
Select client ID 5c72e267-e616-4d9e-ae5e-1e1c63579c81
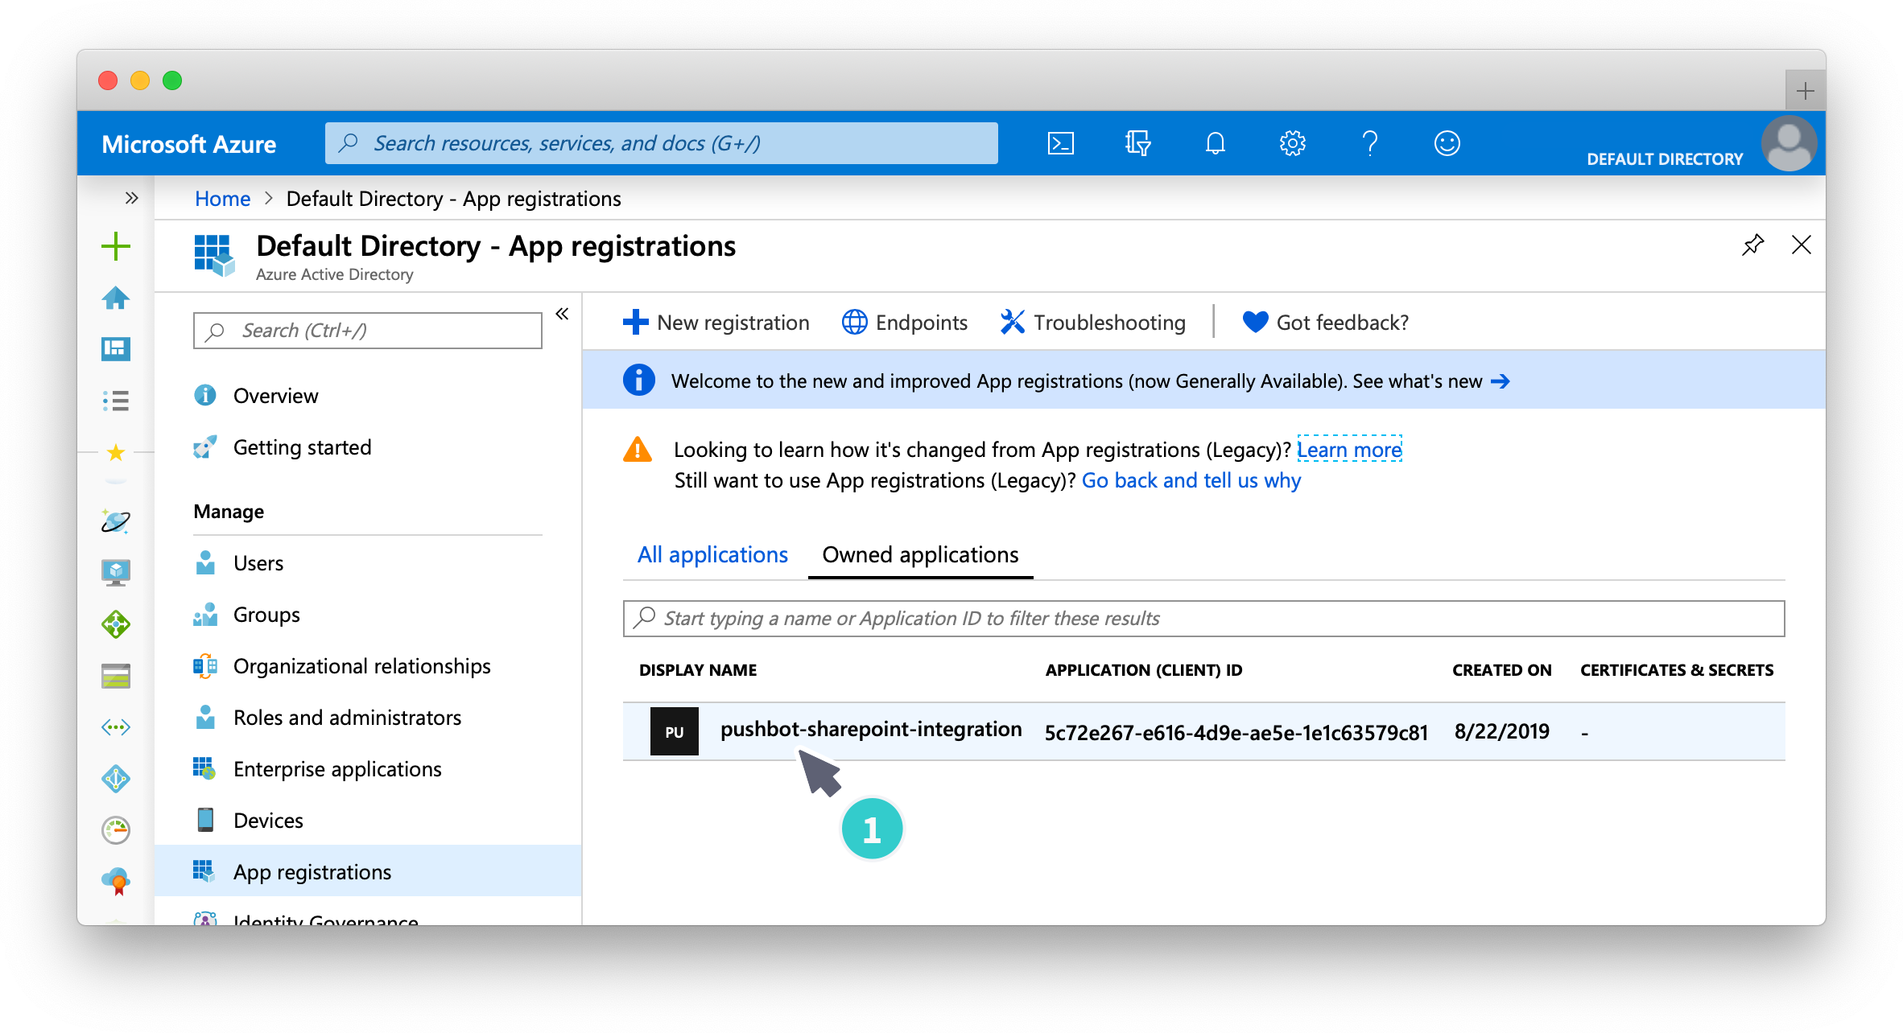point(1236,732)
